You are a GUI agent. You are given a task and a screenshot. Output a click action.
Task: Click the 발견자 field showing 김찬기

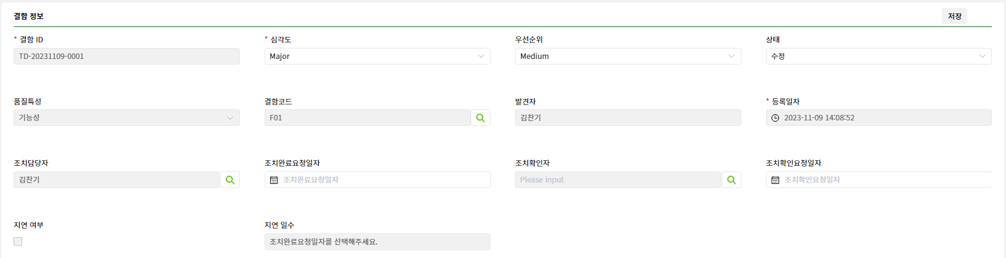coord(628,118)
